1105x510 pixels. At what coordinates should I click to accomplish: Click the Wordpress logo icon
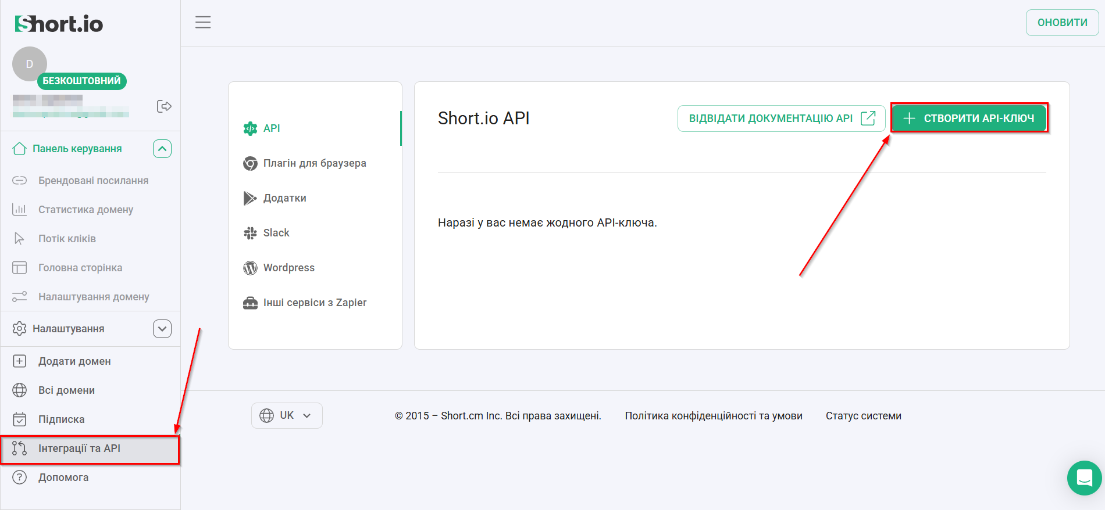tap(250, 268)
